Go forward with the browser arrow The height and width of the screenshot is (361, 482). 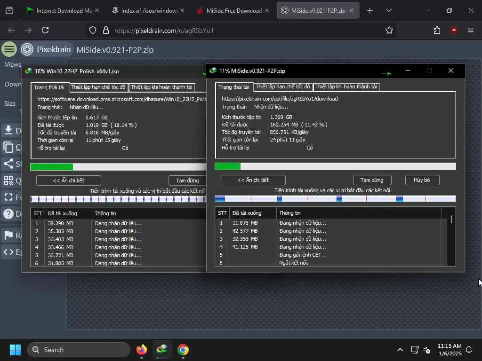pos(28,30)
